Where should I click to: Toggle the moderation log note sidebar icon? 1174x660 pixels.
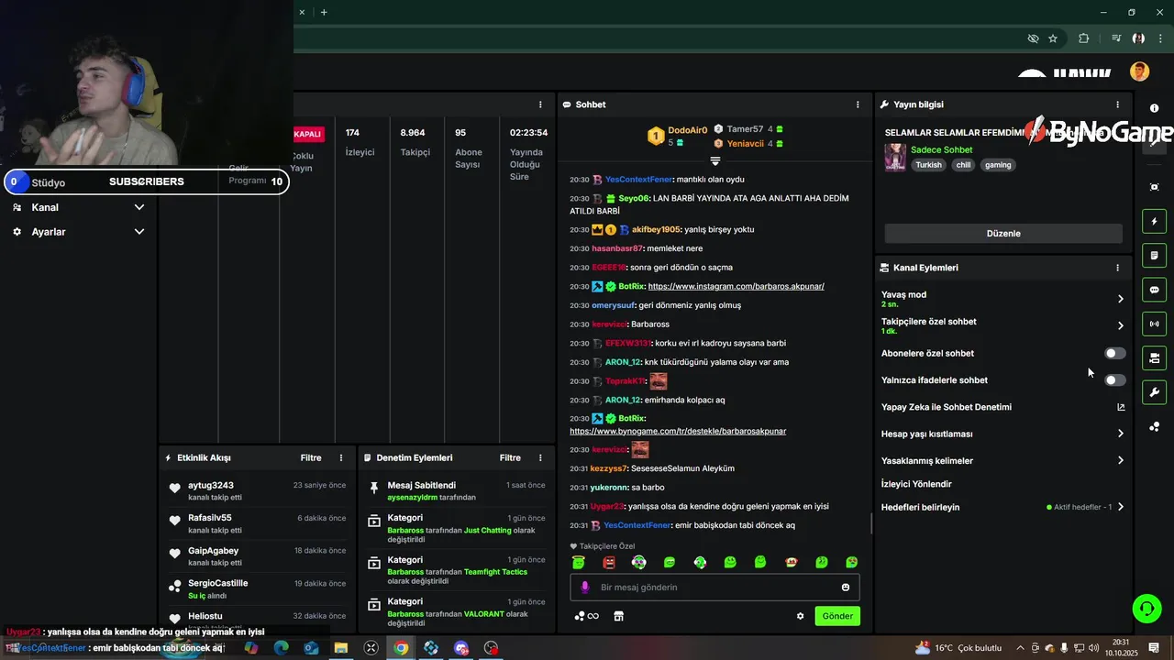(1154, 255)
